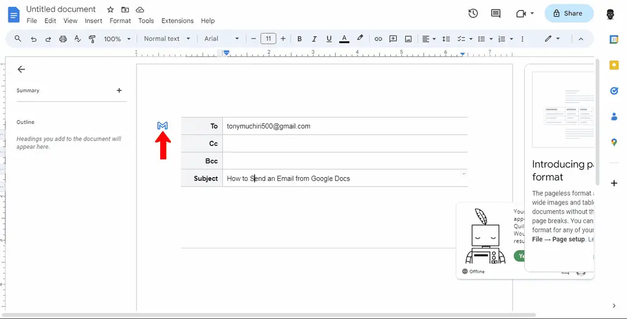Open the Insert menu
The image size is (627, 319).
93,21
